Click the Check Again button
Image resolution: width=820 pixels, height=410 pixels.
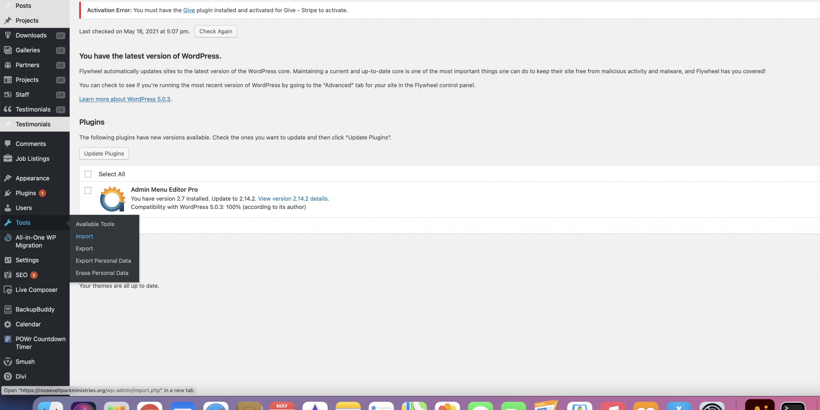click(x=216, y=32)
